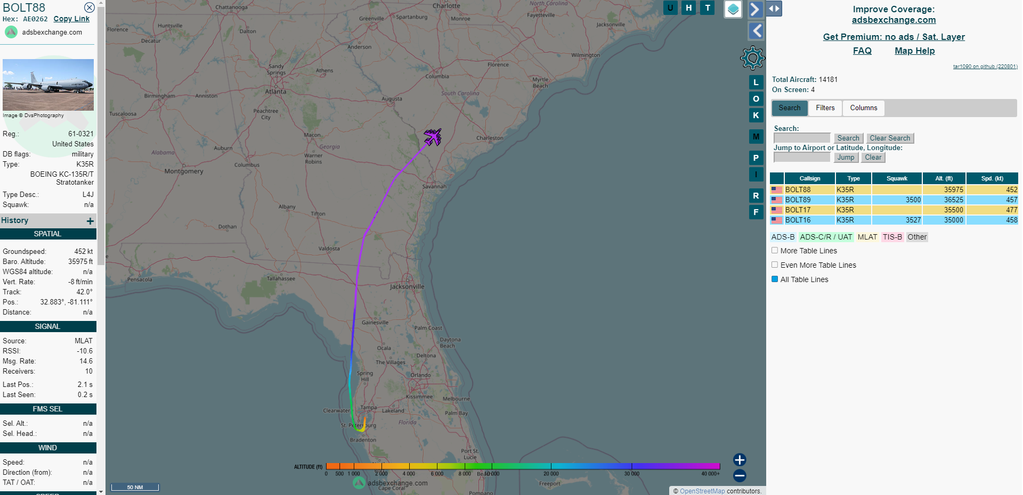Screen dimensions: 1023x495
Task: Sort table by Alt. (ft) column
Action: [x=944, y=179]
